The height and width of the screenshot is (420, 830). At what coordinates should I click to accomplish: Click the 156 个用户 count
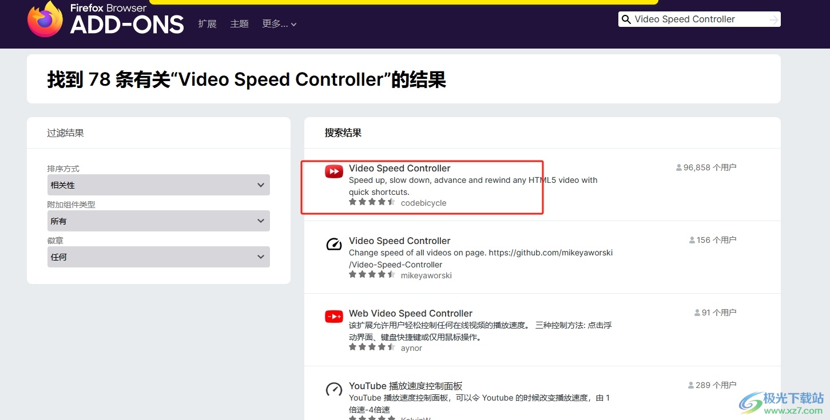[717, 241]
